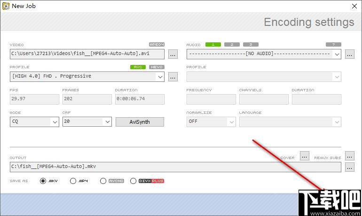The image size is (362, 216).
Task: Click the audio Channels field
Action: click(x=264, y=99)
